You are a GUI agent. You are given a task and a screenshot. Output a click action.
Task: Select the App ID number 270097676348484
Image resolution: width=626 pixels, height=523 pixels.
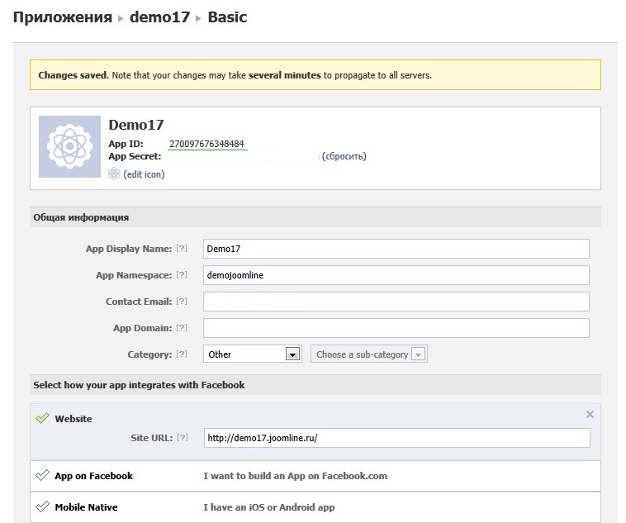pos(206,144)
